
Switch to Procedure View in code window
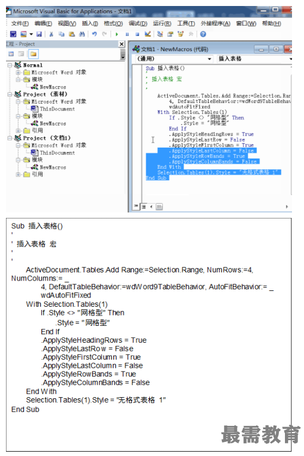click(136, 206)
